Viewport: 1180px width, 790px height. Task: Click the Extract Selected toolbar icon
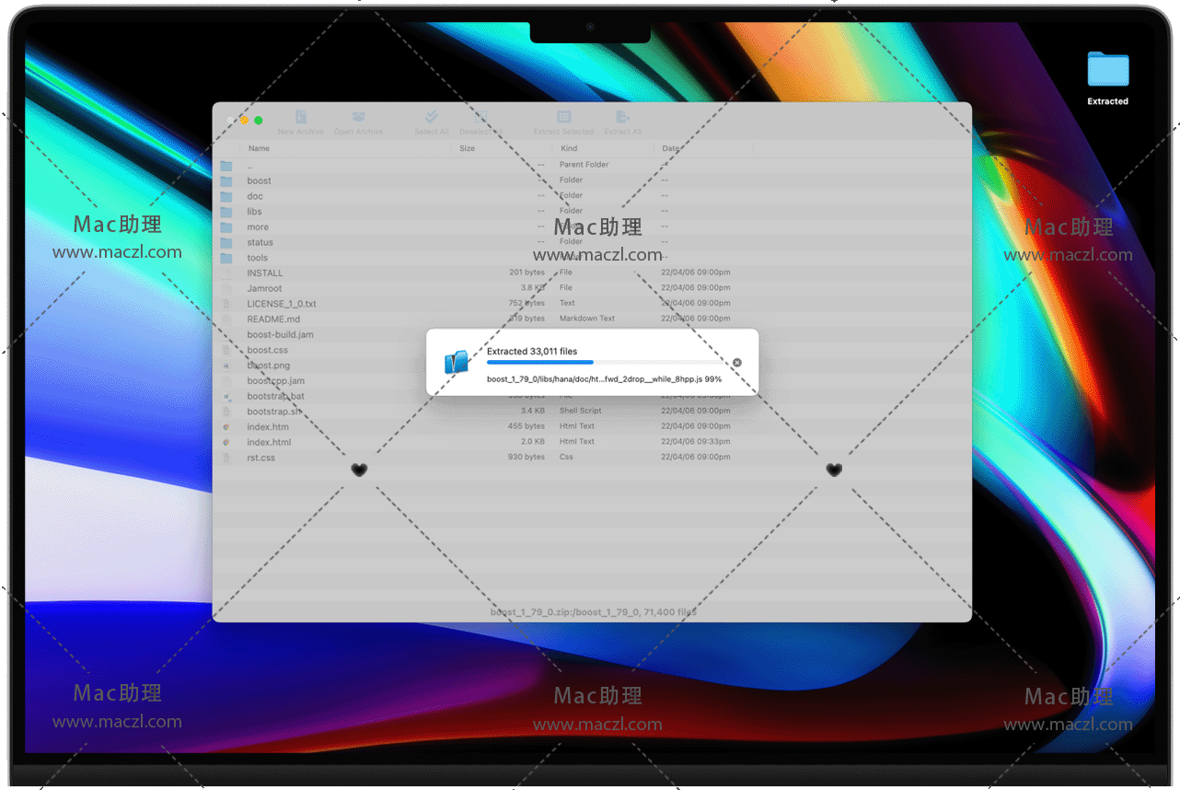pos(564,118)
